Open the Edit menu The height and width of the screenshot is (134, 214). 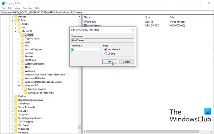click(10, 8)
